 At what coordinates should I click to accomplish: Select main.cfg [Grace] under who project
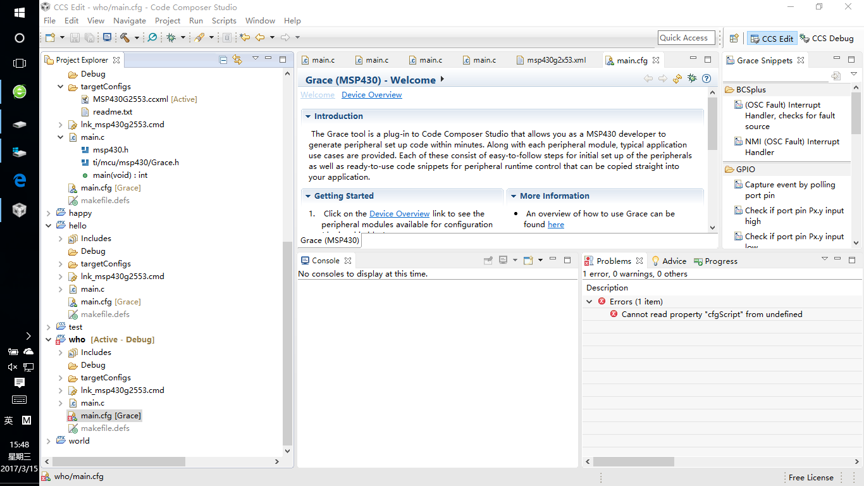pyautogui.click(x=105, y=416)
